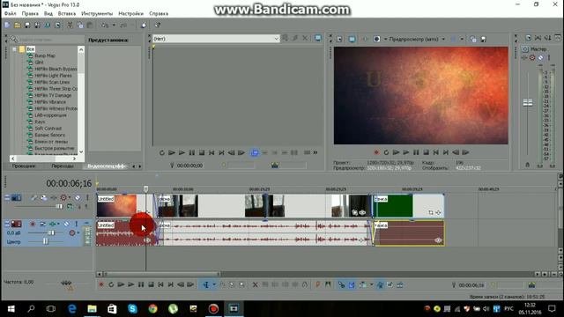Viewport: 564px width, 317px height.
Task: Open the trimmer media dropdown showing (Нет)
Action: [x=216, y=39]
